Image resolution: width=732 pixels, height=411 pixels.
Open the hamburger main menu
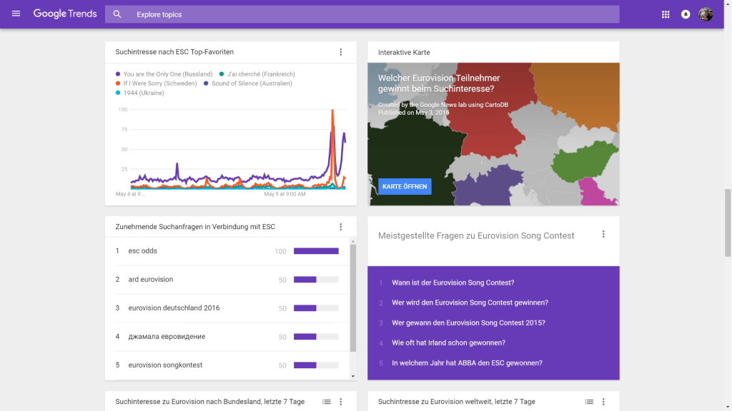16,14
